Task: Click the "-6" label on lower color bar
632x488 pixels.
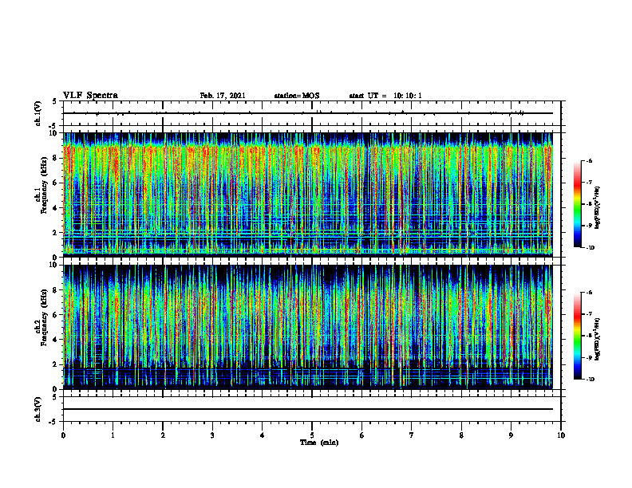Action: [x=588, y=293]
